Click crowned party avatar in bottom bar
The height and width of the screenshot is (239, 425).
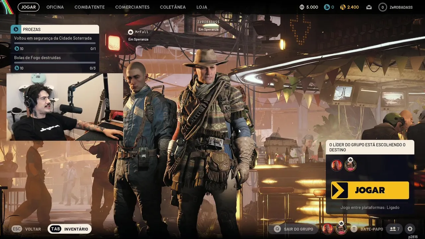click(341, 229)
